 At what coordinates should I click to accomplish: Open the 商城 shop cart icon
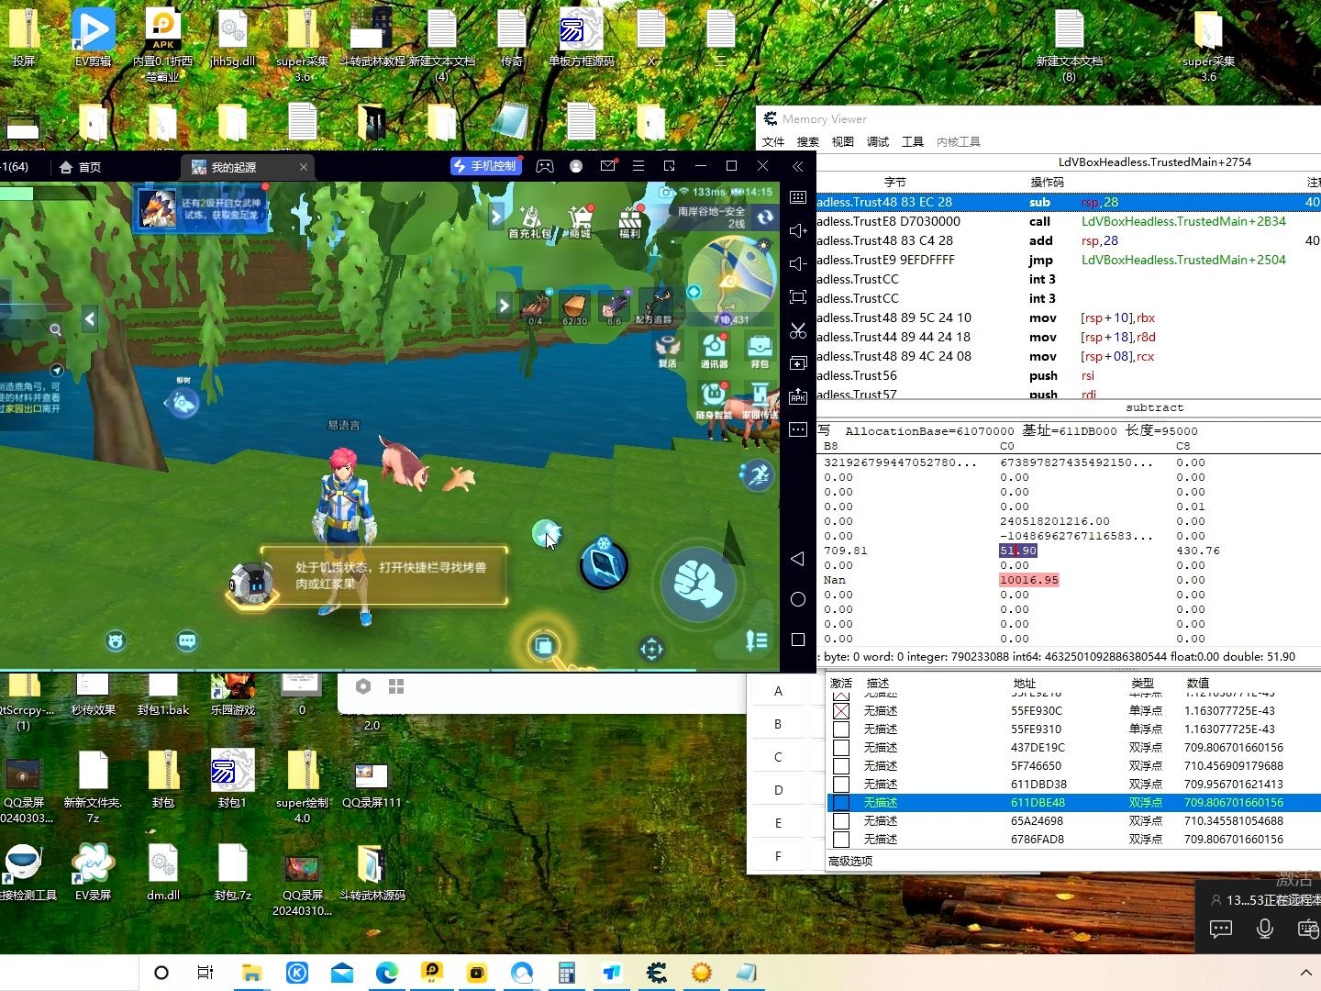coord(580,222)
